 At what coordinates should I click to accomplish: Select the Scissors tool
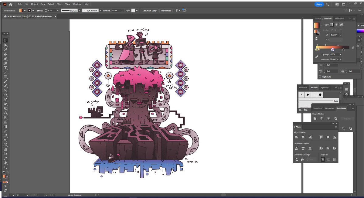5,90
